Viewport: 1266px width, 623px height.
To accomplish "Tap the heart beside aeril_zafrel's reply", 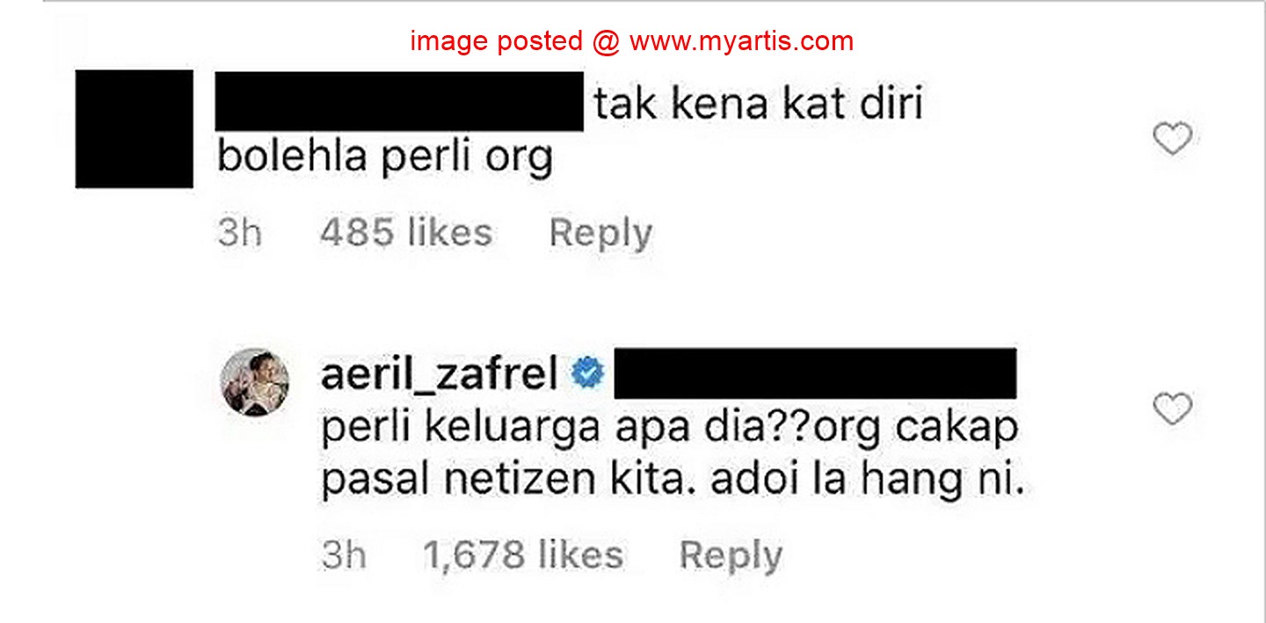I will (x=1172, y=409).
